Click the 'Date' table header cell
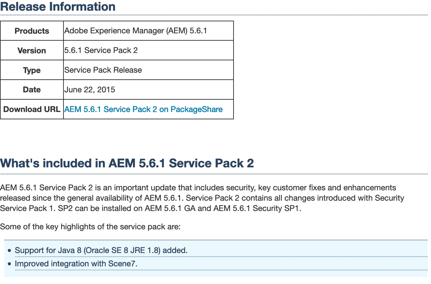 pyautogui.click(x=32, y=90)
